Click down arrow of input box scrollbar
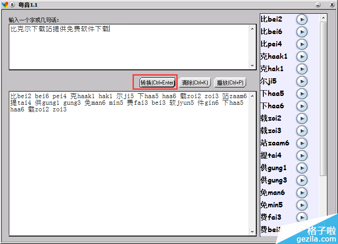This screenshot has height=244, width=338. coord(253,66)
